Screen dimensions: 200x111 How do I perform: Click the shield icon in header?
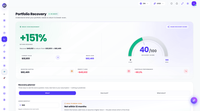coord(171,4)
